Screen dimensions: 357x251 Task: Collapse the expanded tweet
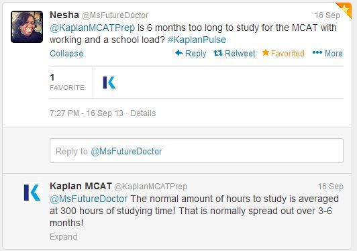66,54
